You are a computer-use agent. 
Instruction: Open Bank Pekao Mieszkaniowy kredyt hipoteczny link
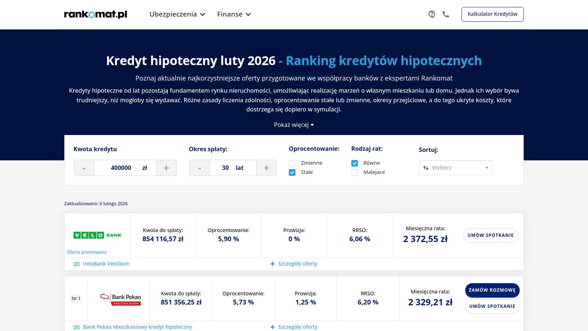click(137, 327)
